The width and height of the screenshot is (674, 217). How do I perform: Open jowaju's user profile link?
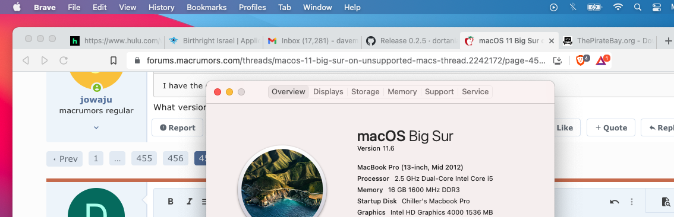pos(96,100)
